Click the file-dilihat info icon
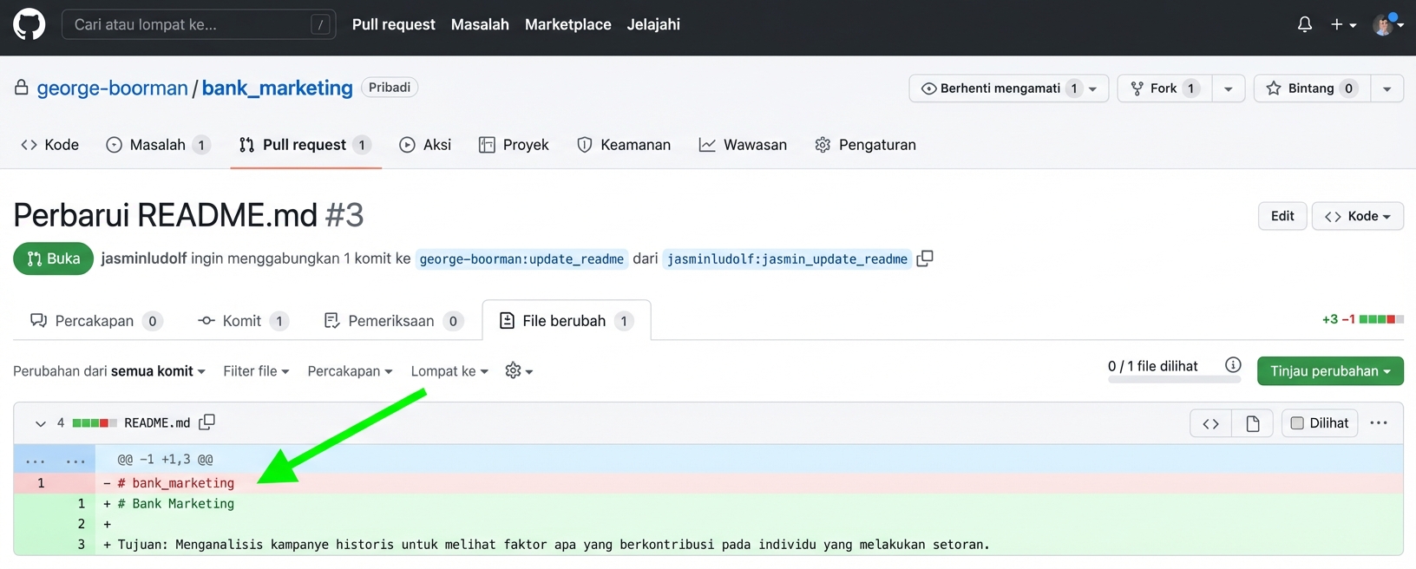Image resolution: width=1416 pixels, height=569 pixels. (x=1233, y=365)
